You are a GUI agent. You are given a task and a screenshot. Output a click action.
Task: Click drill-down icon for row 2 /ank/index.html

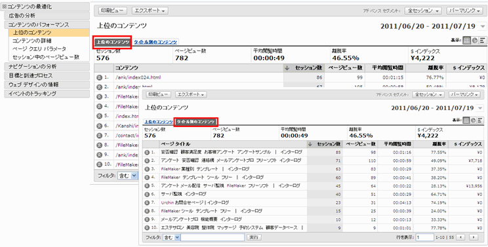point(100,86)
